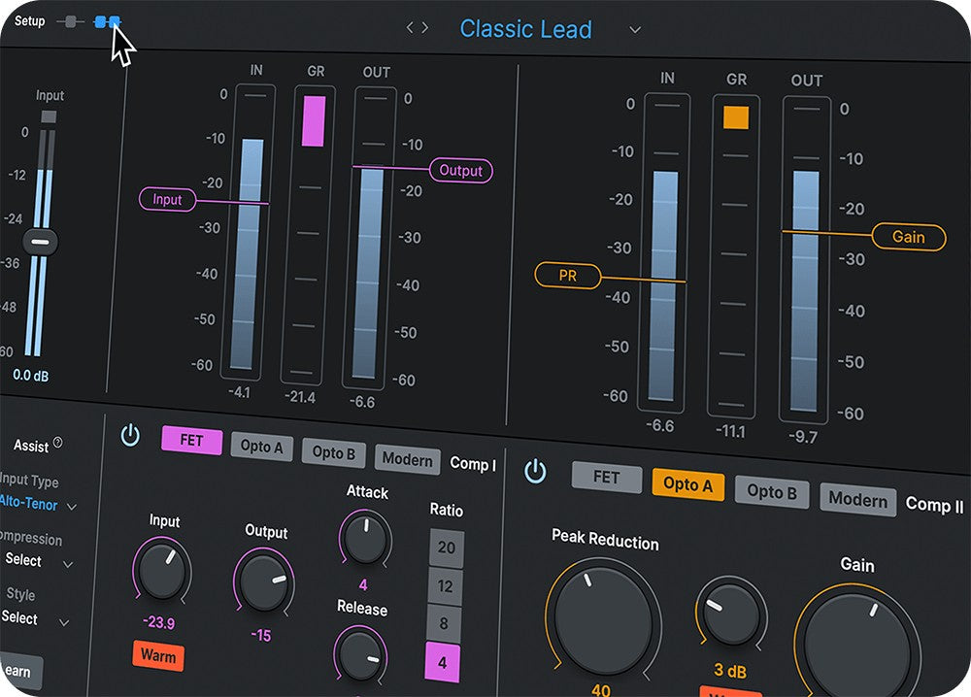Select Opto B mode for Comp II
Screen dimensions: 971x697
point(772,492)
